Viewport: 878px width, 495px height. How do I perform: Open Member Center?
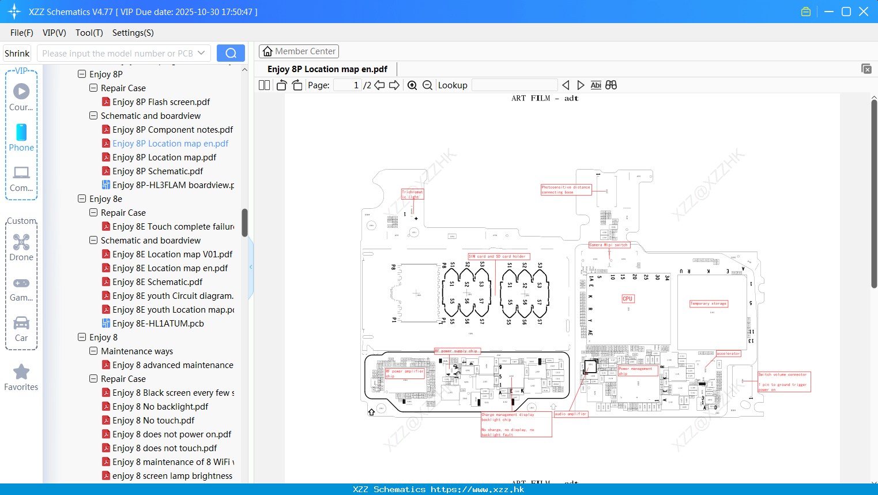click(299, 51)
